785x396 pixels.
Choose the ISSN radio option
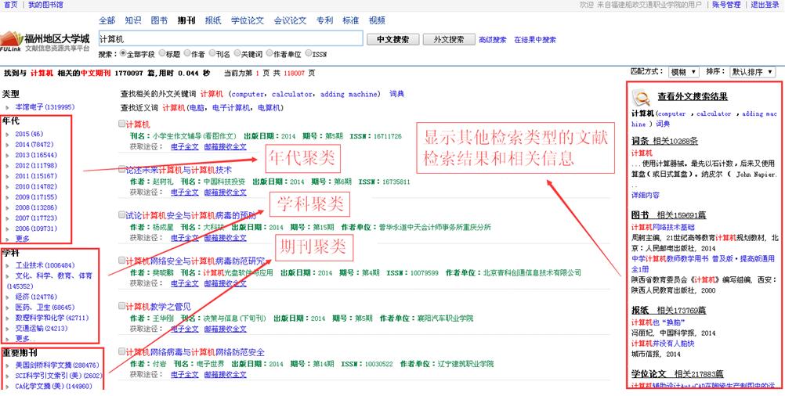pyautogui.click(x=309, y=54)
